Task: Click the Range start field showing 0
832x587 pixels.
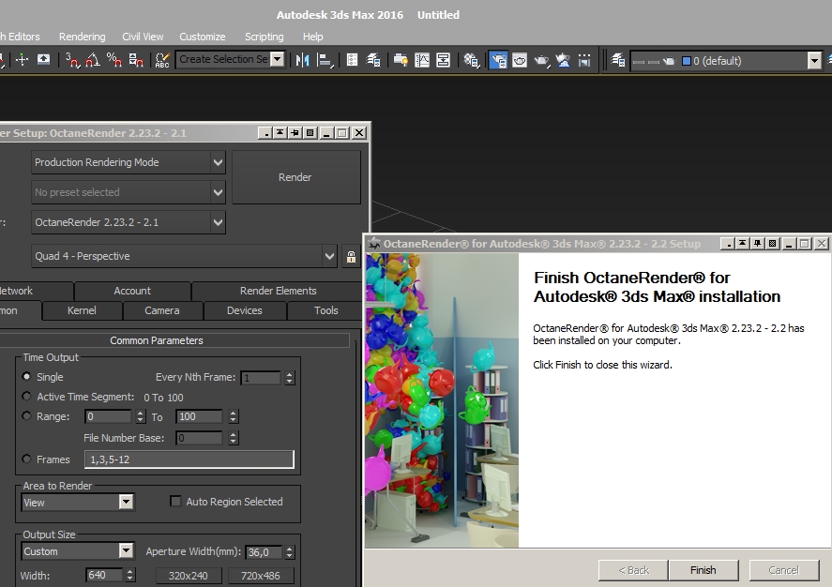Action: click(108, 416)
